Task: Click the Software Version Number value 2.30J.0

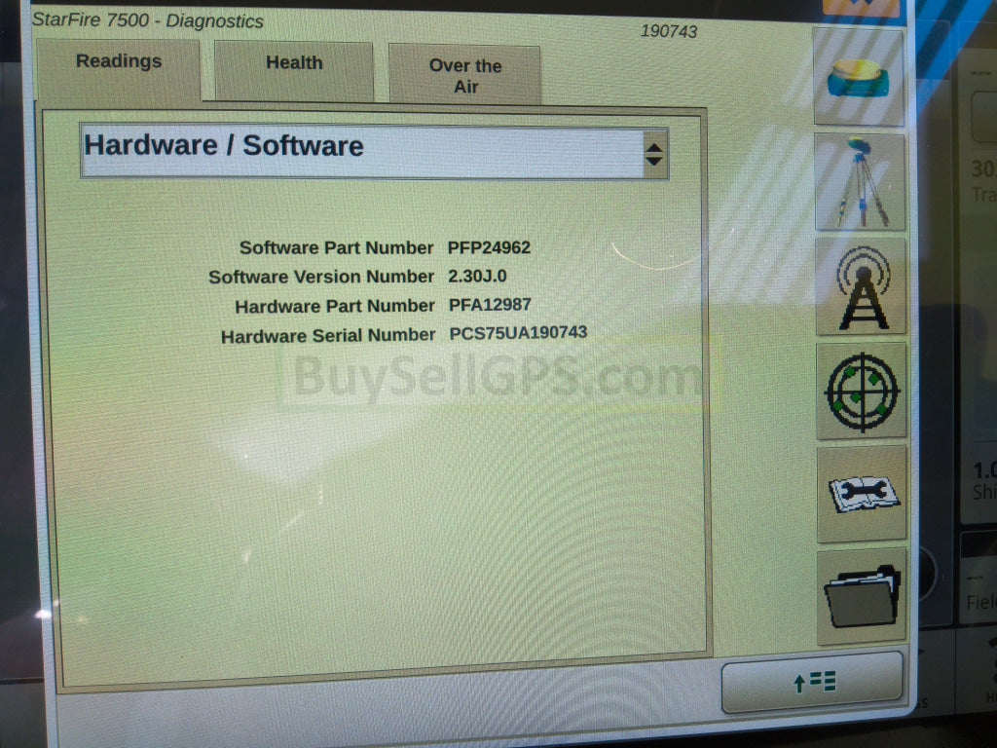Action: (x=477, y=277)
